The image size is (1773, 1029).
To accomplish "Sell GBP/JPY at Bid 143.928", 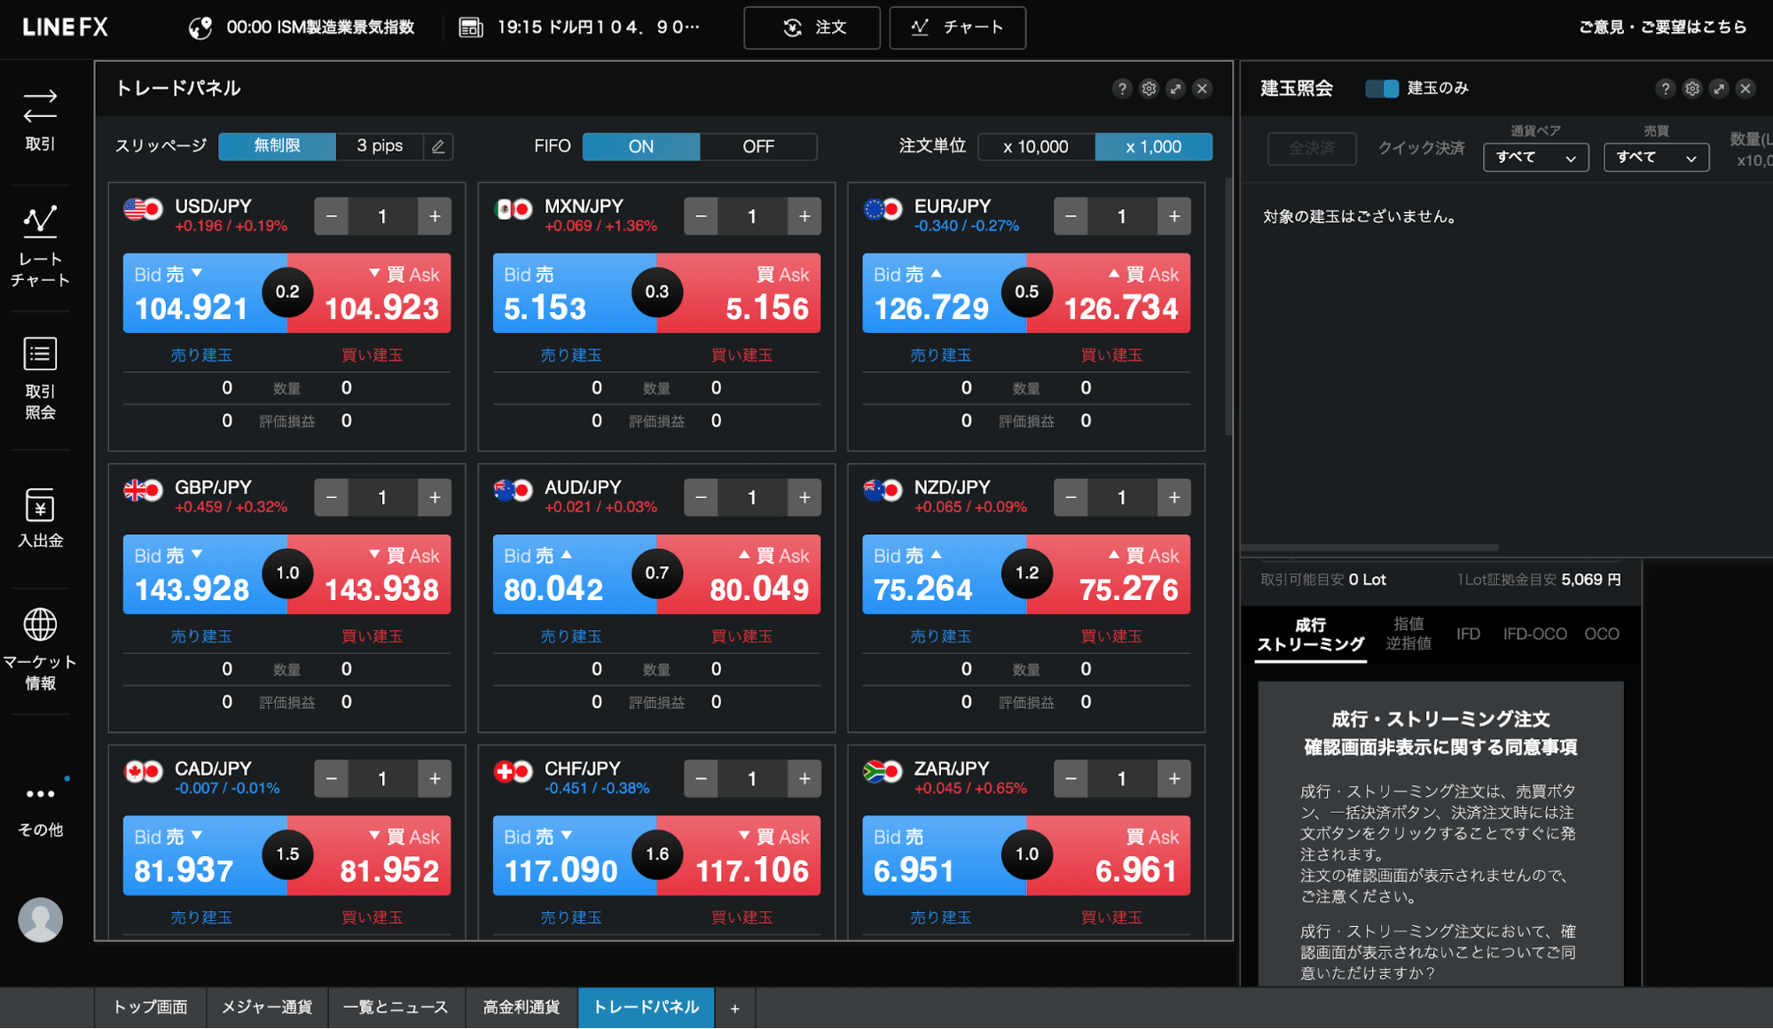I will [x=204, y=575].
